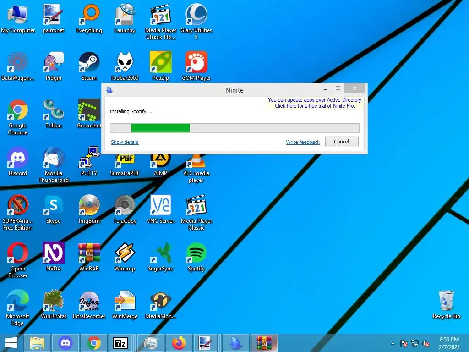The height and width of the screenshot is (352, 469).
Task: Select VLC media player icon
Action: 196,169
